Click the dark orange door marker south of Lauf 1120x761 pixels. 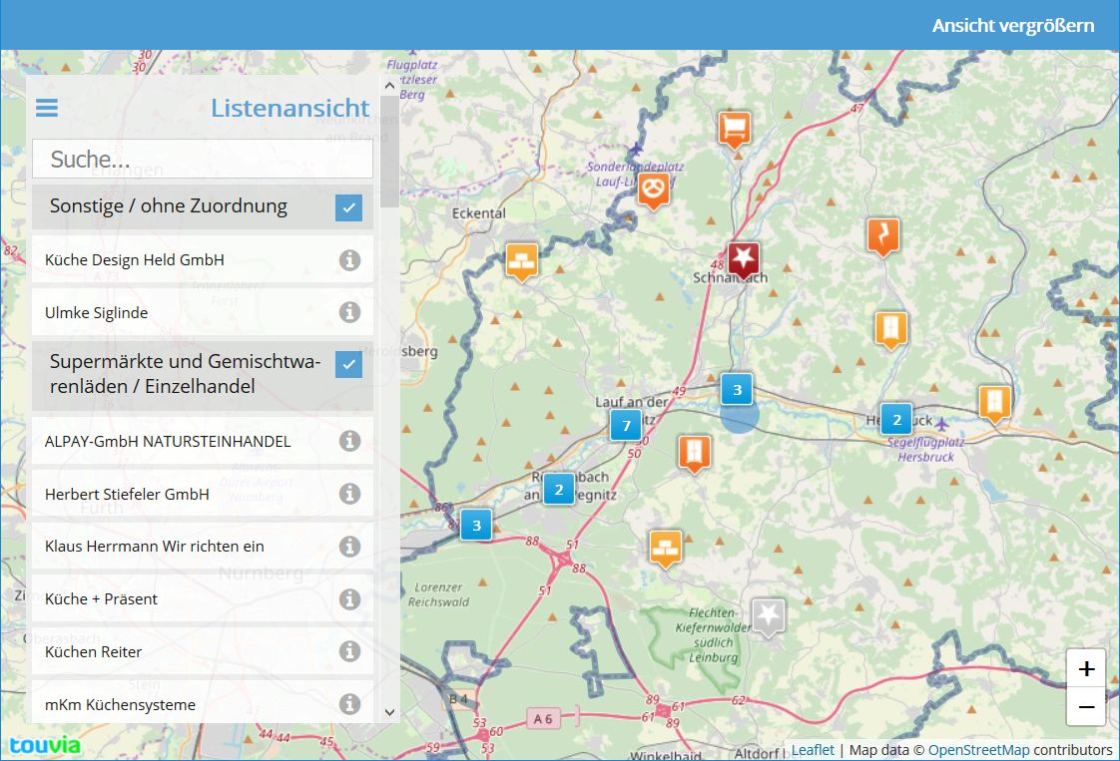[695, 454]
